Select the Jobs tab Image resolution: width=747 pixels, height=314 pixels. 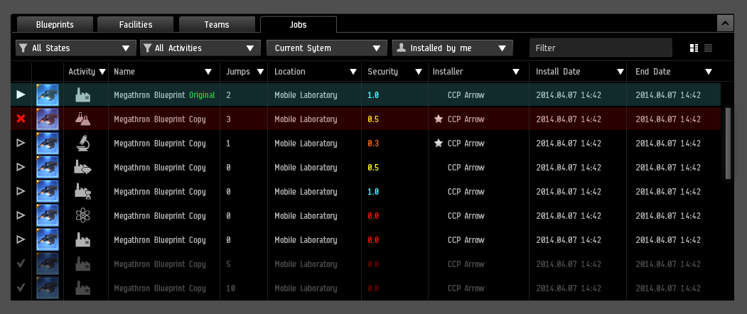[x=299, y=24]
